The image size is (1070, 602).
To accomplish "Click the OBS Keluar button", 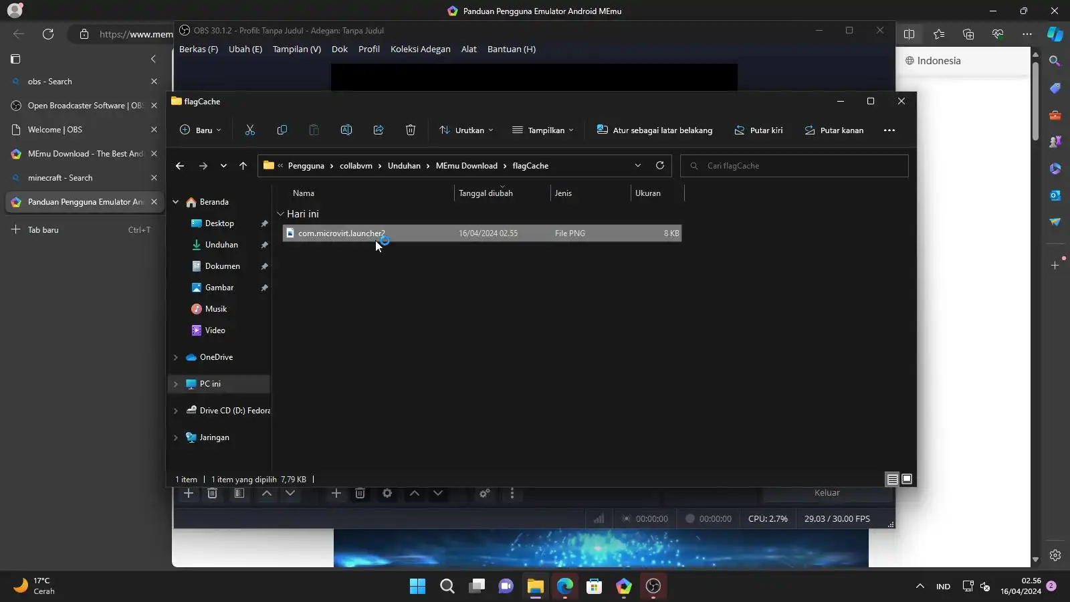I will point(827,493).
